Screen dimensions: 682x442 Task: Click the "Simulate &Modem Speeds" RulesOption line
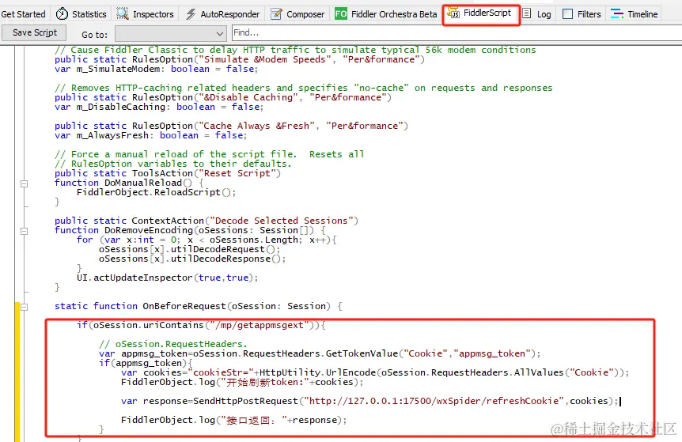[x=240, y=59]
